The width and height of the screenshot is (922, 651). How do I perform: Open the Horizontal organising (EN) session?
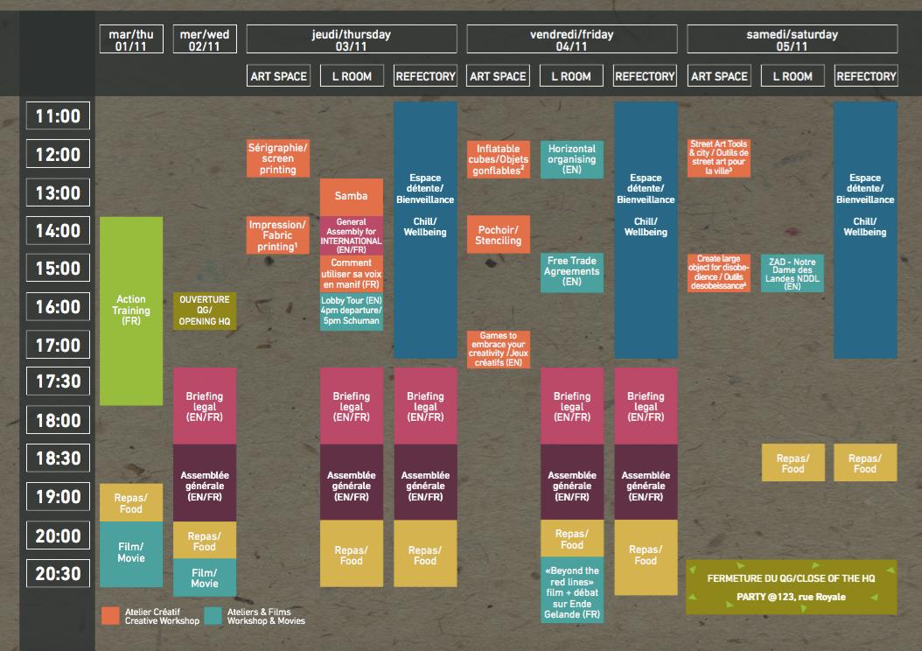(x=571, y=159)
